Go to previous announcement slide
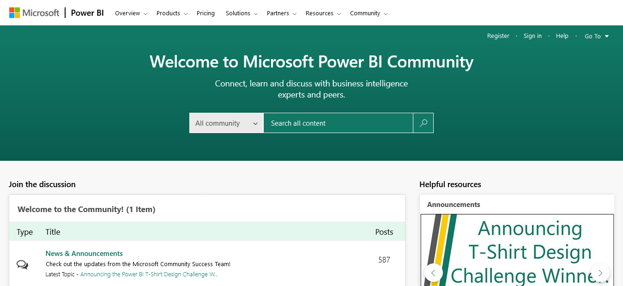623x286 pixels. coord(433,273)
